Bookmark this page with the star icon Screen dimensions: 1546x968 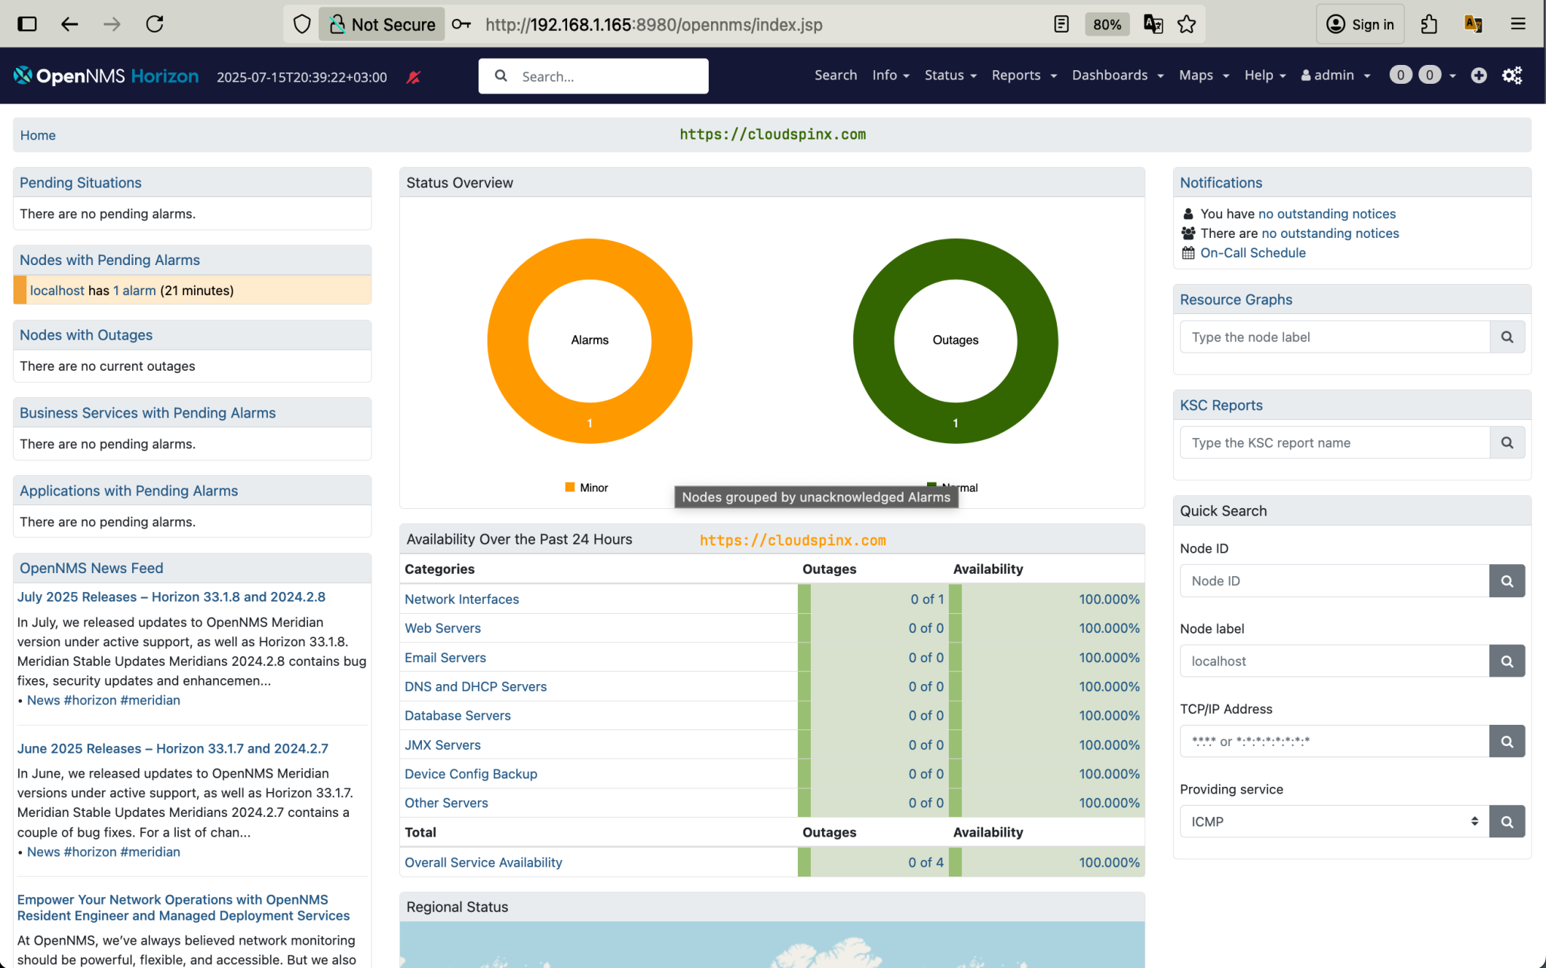coord(1187,24)
